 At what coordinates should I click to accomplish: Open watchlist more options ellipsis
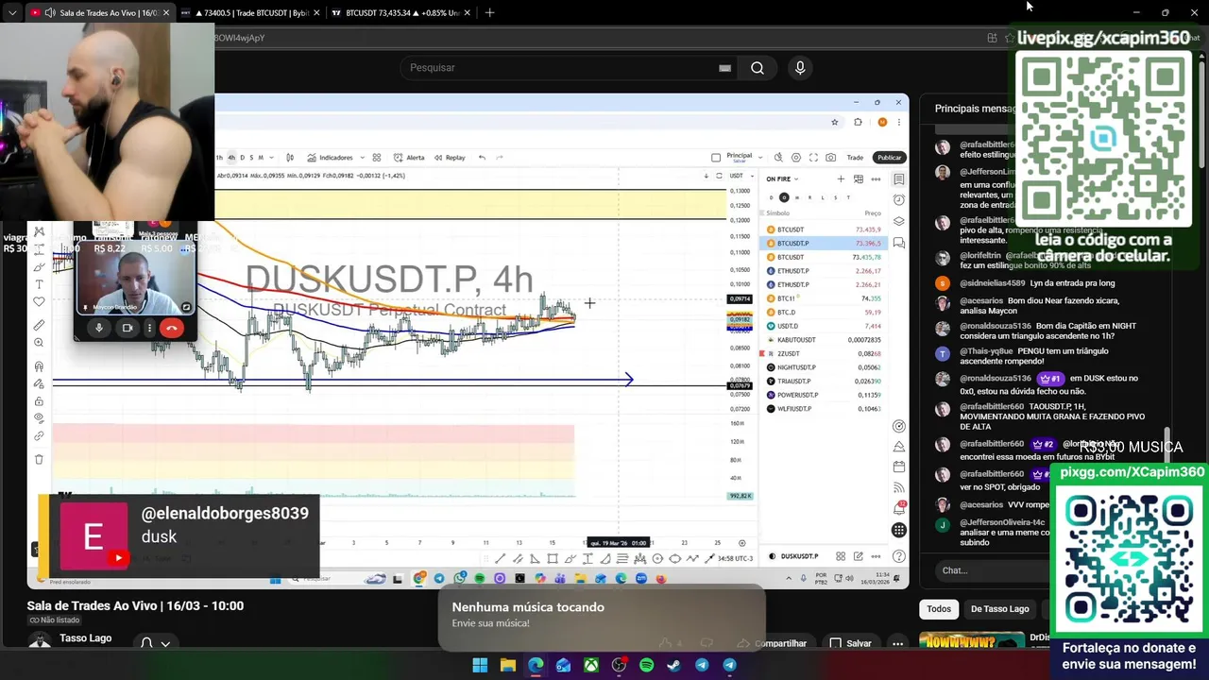click(x=876, y=178)
